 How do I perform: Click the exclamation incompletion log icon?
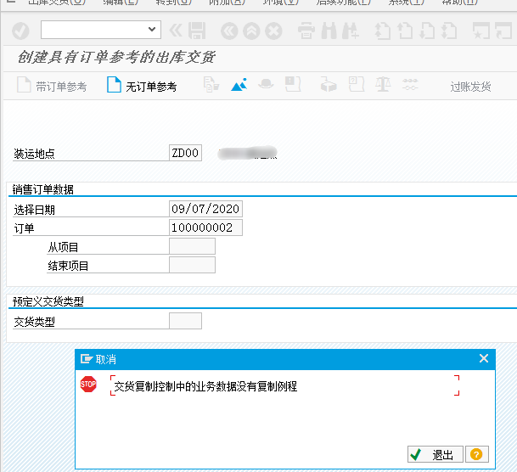[293, 84]
